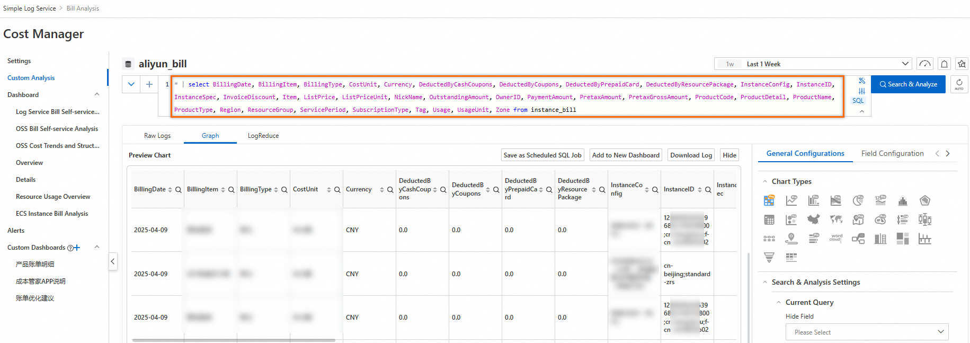Viewport: 970px width, 343px height.
Task: Select the treemap chart type
Action: tap(903, 239)
